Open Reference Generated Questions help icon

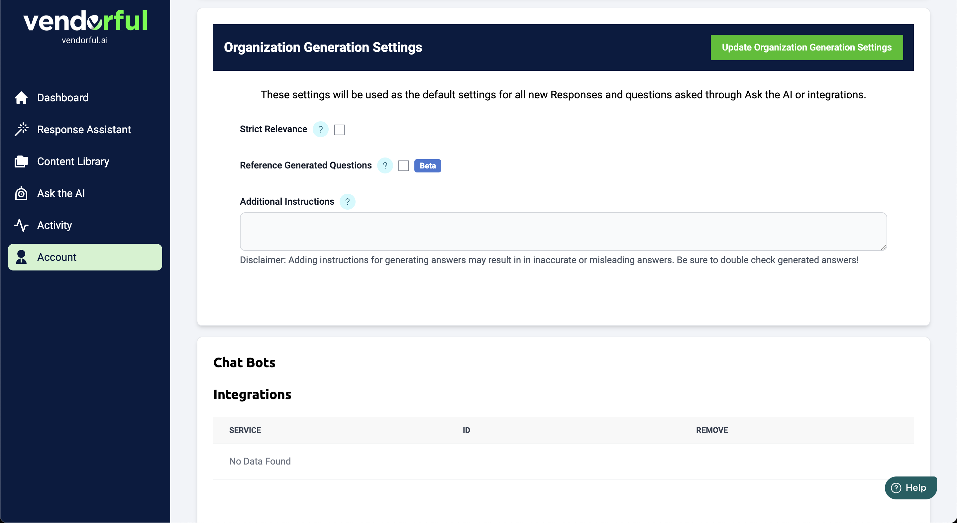click(x=385, y=166)
